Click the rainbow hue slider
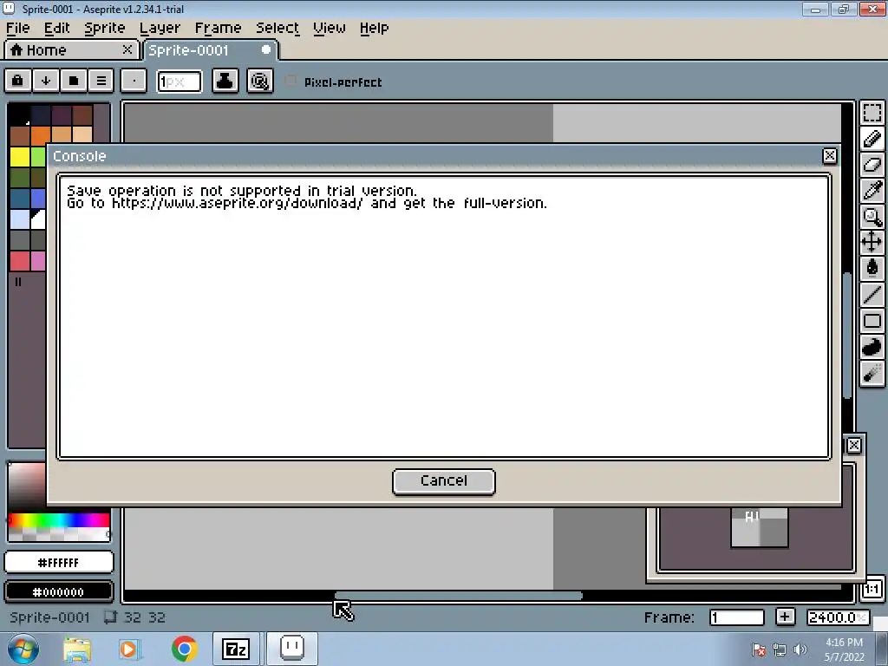The image size is (888, 666). [x=59, y=520]
